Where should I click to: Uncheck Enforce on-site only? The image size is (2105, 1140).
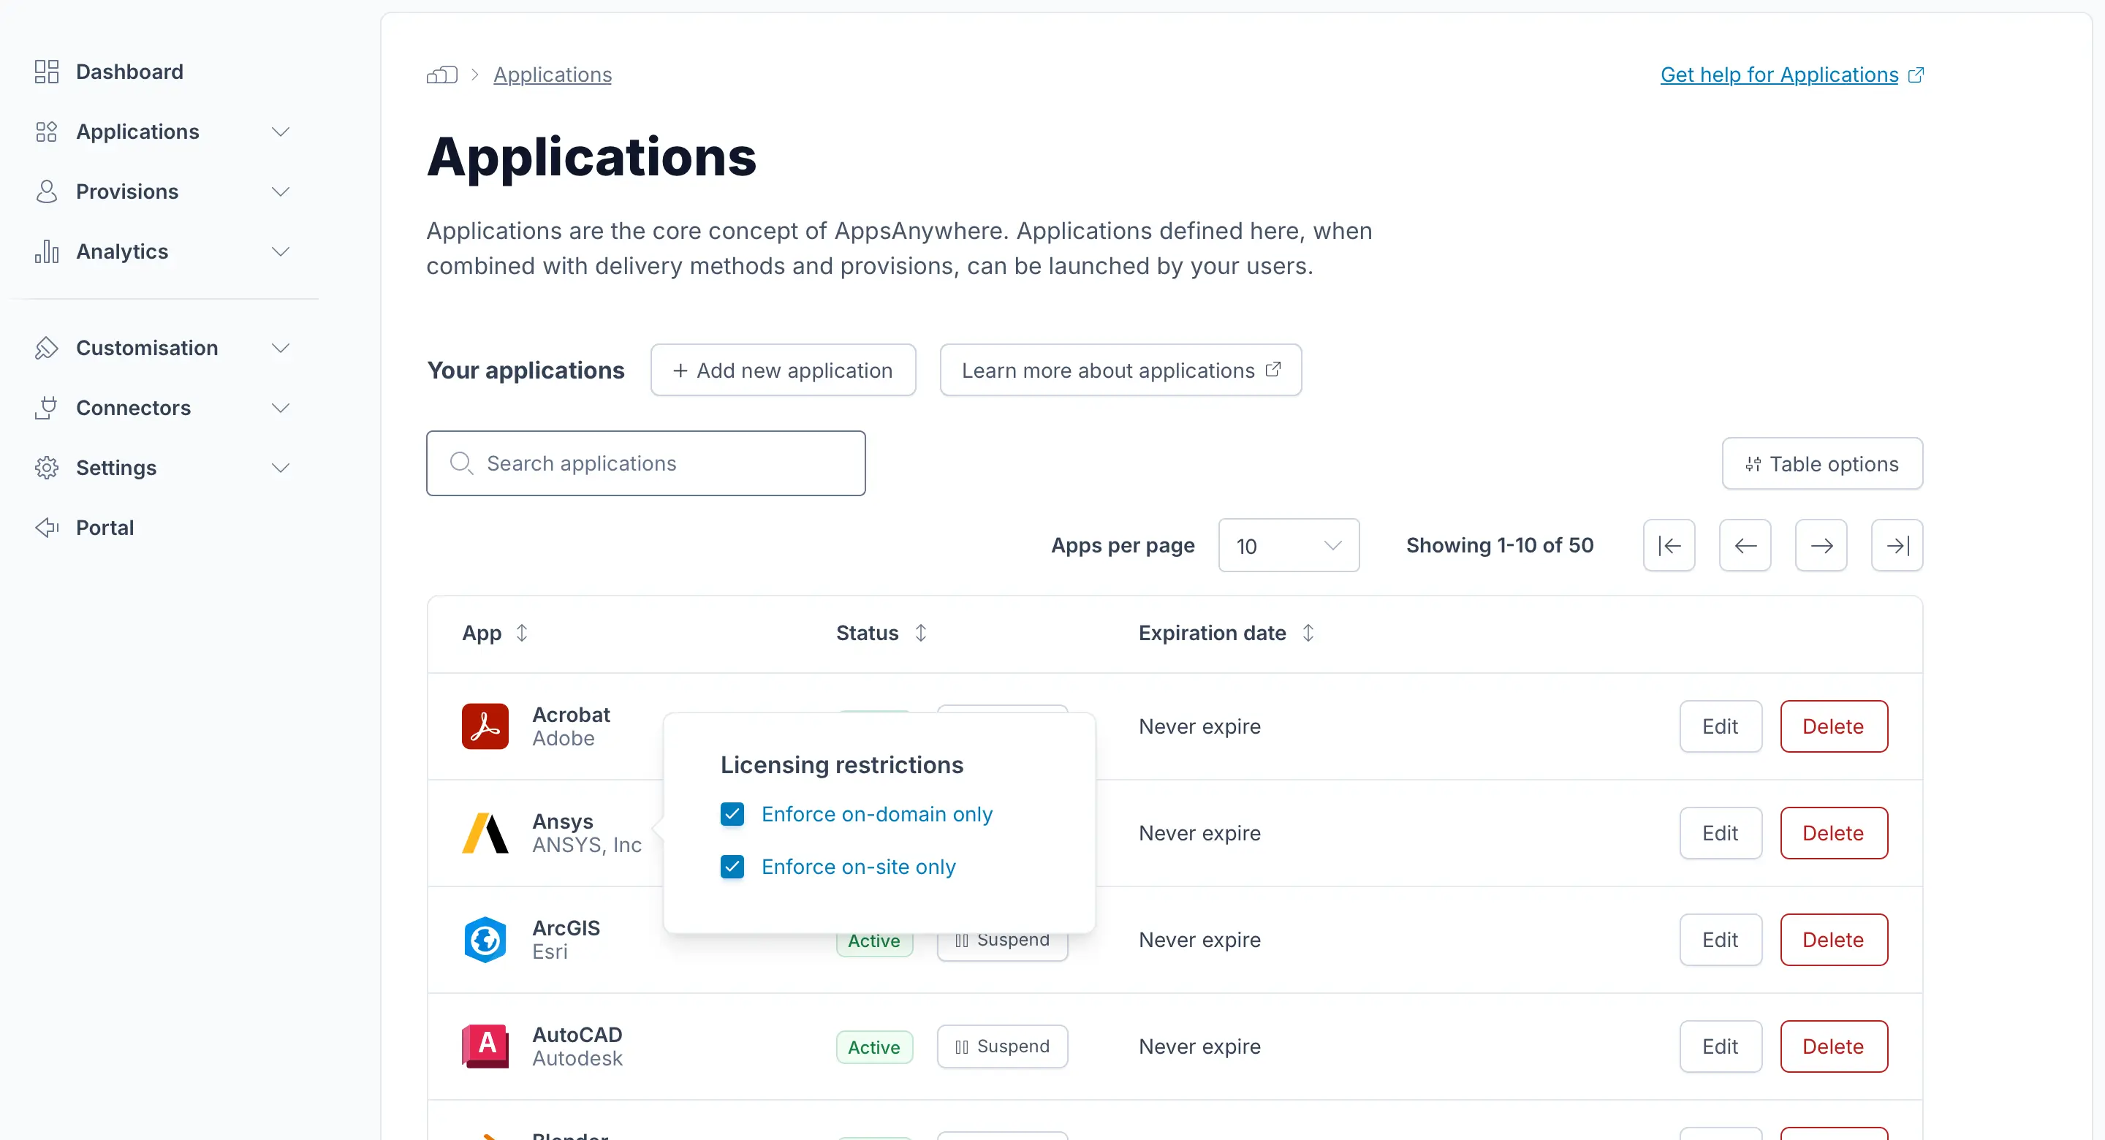[x=732, y=866]
